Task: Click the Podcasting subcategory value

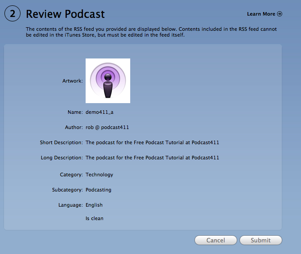Action: tap(98, 190)
